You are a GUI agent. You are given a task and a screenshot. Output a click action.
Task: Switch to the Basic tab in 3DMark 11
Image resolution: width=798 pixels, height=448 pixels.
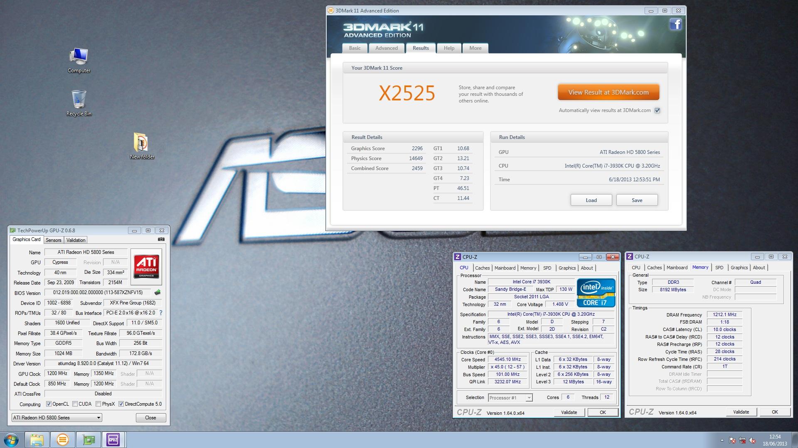[355, 48]
